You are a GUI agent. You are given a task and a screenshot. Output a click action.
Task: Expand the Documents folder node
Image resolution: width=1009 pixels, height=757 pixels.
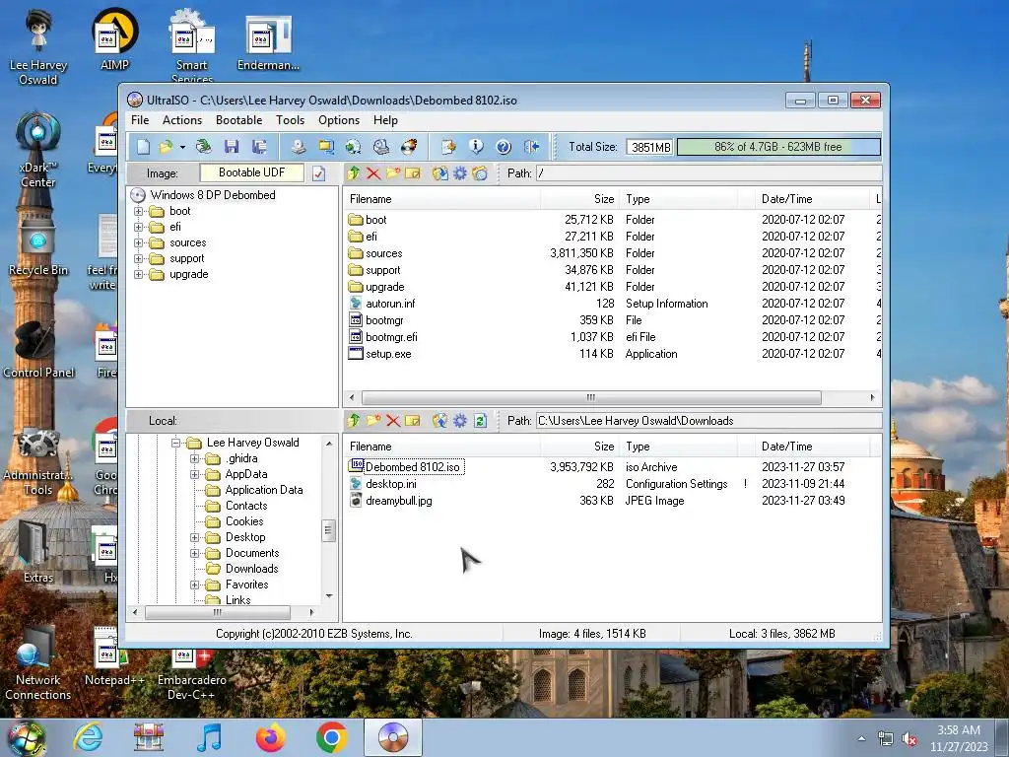194,553
